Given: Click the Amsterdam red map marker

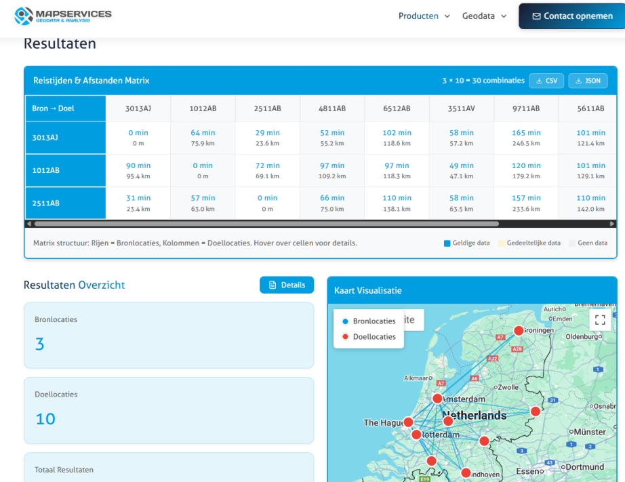Looking at the screenshot, I should tap(437, 399).
